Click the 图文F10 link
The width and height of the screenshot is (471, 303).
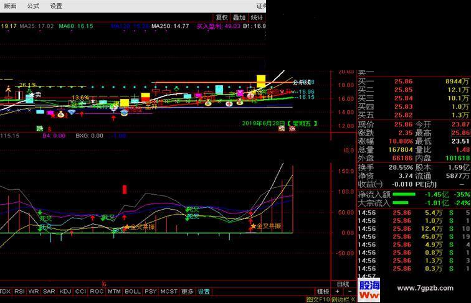(318, 299)
